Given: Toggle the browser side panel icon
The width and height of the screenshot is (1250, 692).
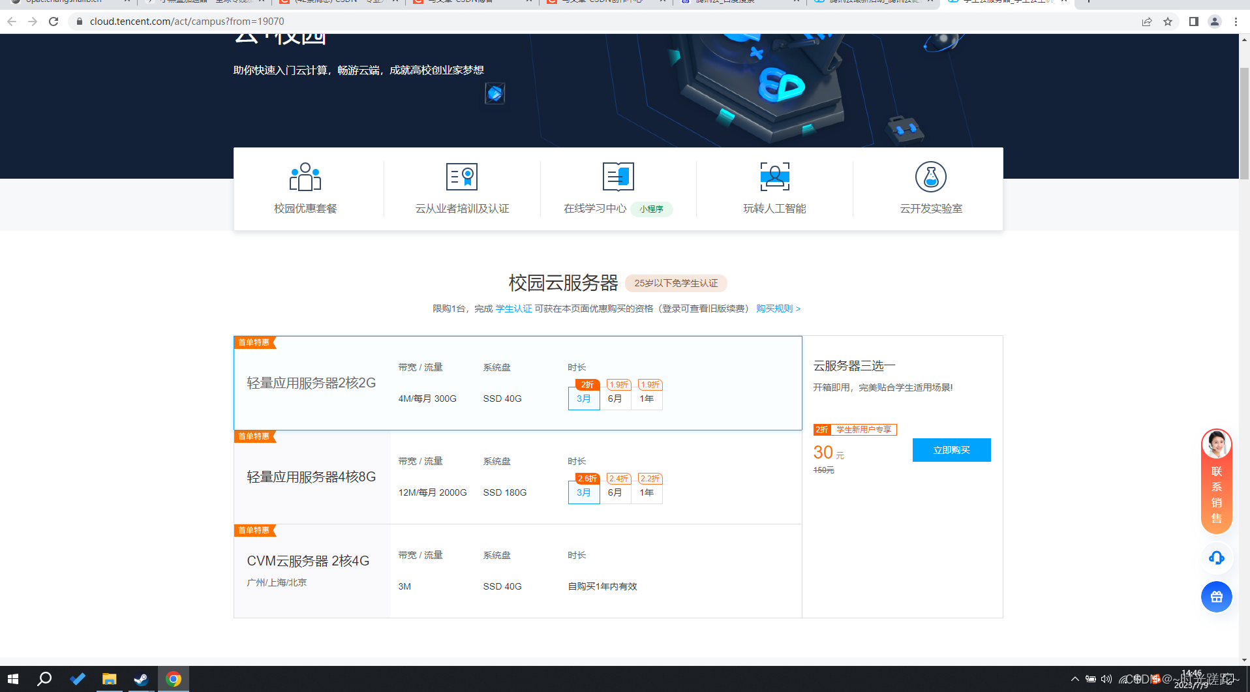Looking at the screenshot, I should [1194, 22].
